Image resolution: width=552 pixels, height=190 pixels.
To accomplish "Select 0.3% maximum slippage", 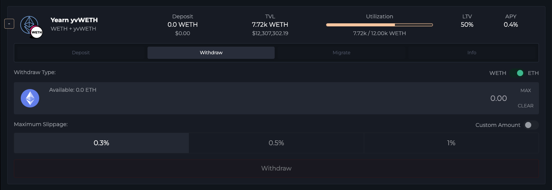I will click(x=101, y=143).
